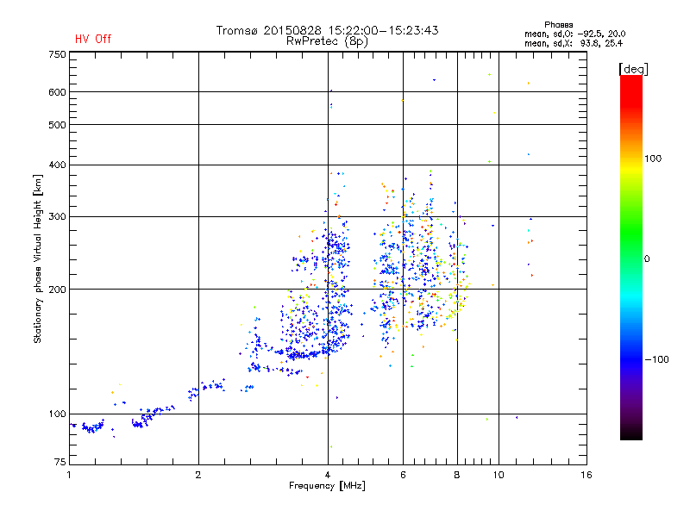Screen dimensions: 690x517
Task: Click the x-axis '4' tick label
Action: (328, 475)
